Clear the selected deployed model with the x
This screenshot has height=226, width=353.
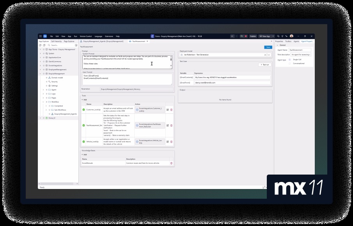point(264,56)
